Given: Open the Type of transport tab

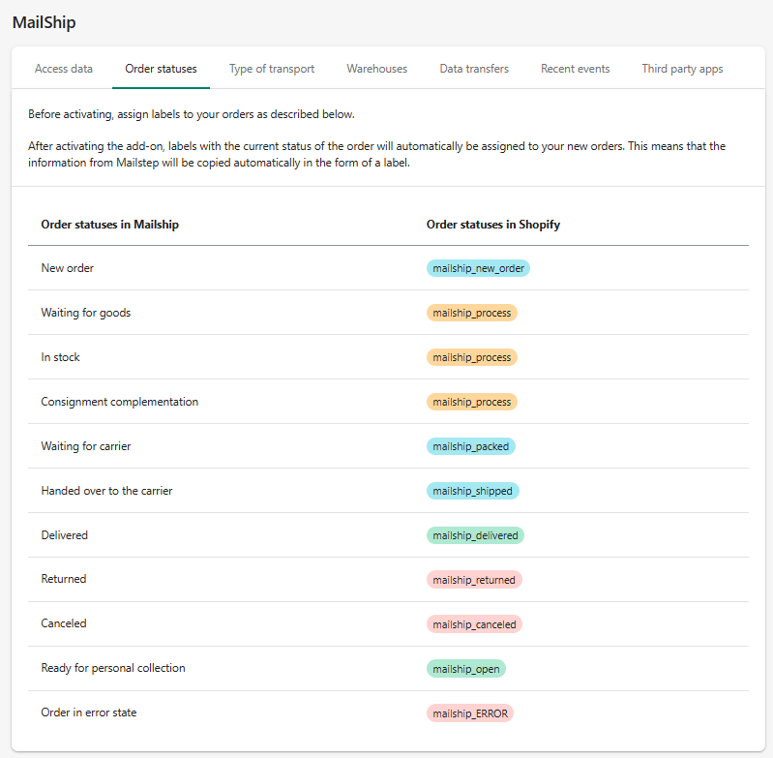Looking at the screenshot, I should pyautogui.click(x=272, y=69).
